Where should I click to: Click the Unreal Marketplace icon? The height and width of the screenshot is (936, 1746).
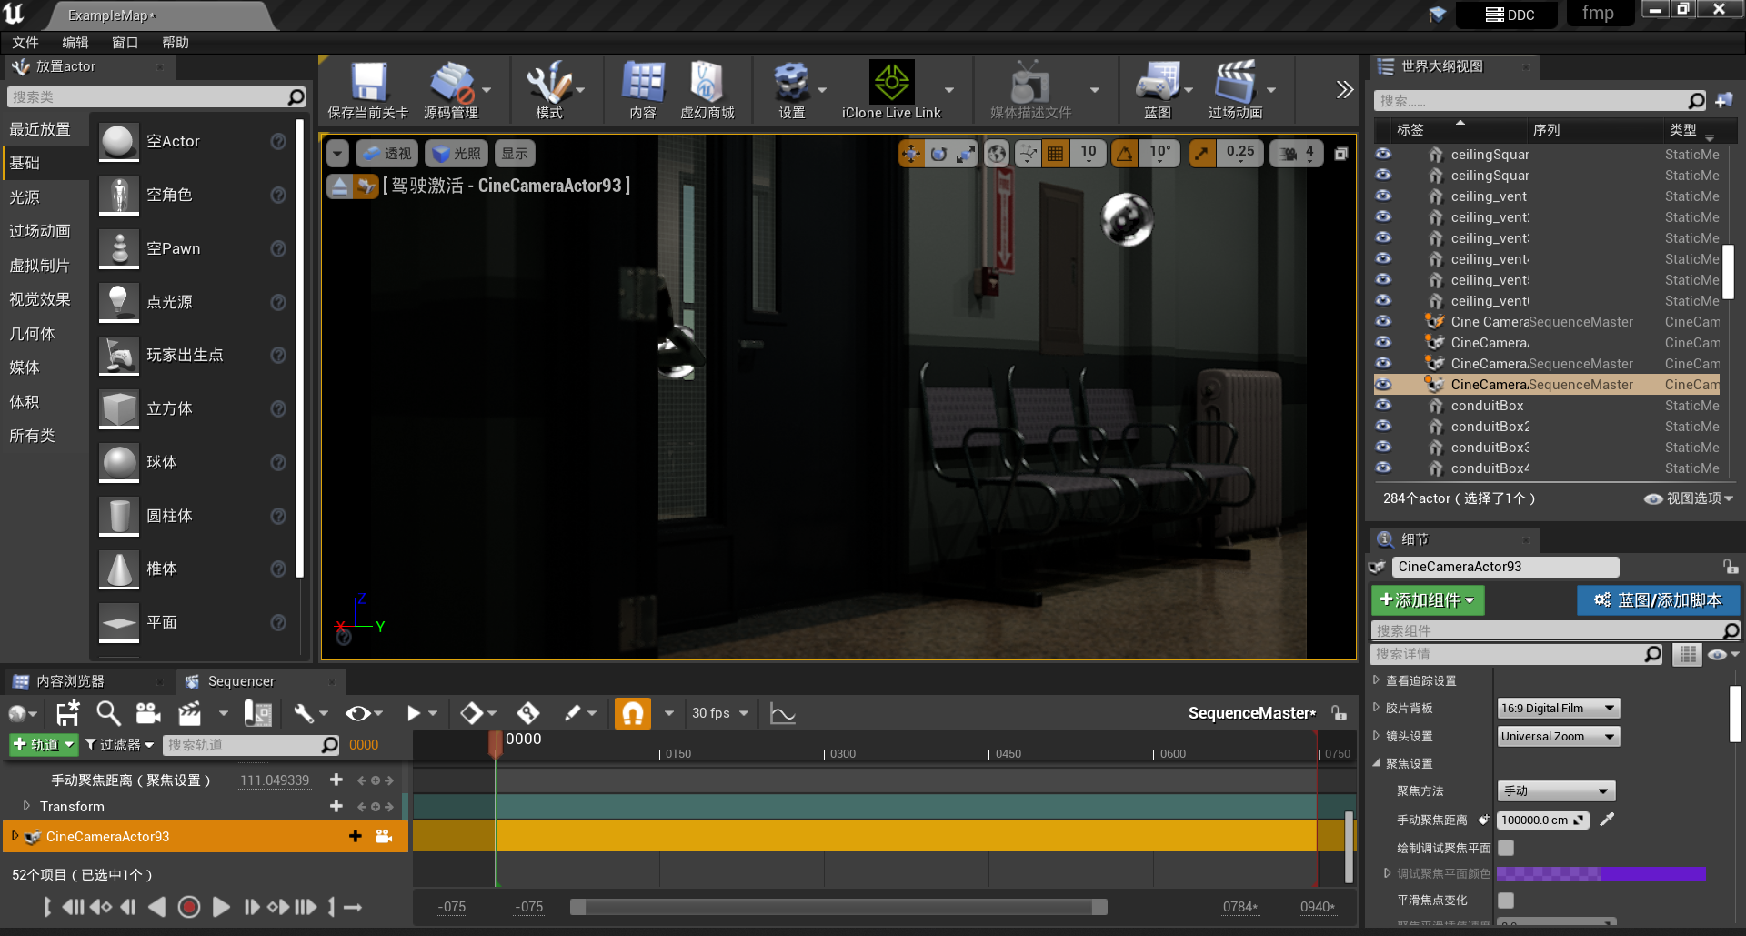point(707,83)
